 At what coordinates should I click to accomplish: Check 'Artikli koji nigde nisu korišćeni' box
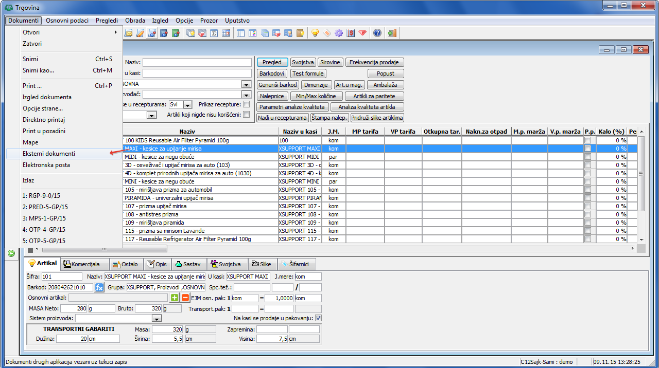coord(246,115)
